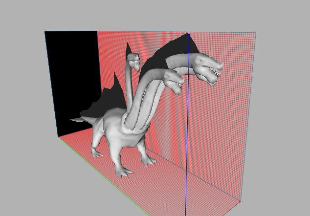Click the hydra's largest rightmost head
Screen dimensions: 310x216
click(x=207, y=69)
